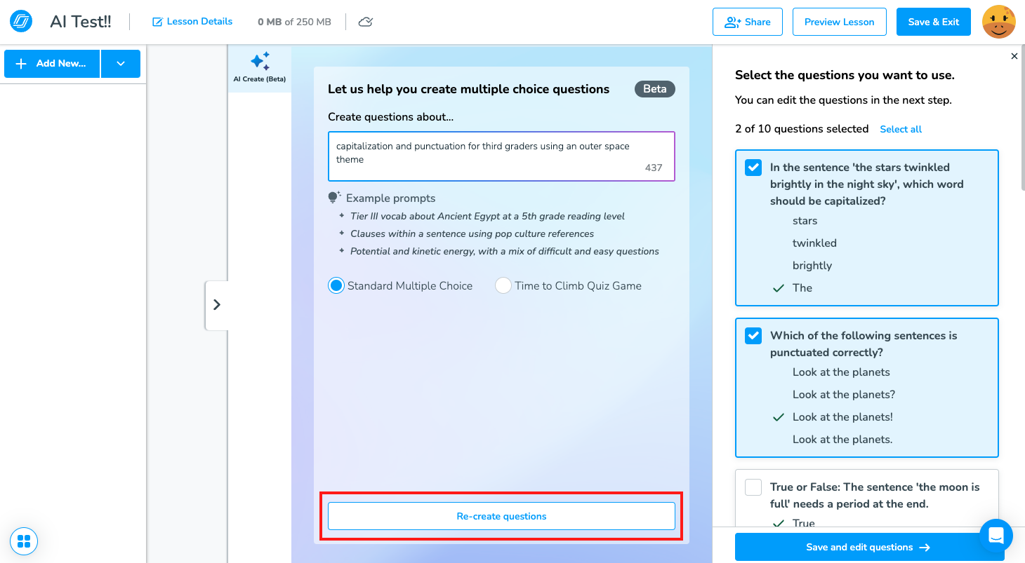
Task: Open Lesson Details
Action: tap(192, 22)
